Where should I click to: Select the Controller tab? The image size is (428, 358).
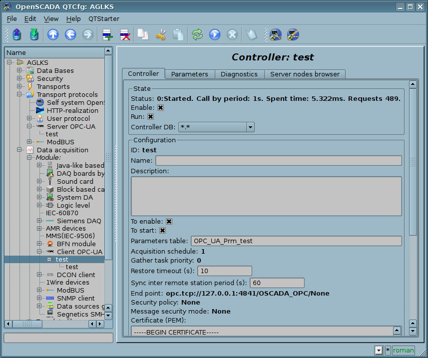143,74
